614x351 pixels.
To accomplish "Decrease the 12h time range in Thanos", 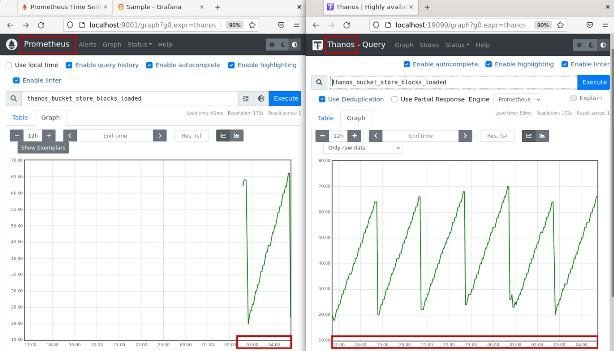I will 323,136.
